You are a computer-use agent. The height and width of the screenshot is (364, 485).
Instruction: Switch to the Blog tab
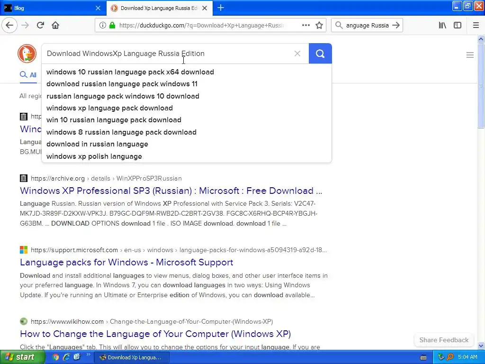(53, 8)
